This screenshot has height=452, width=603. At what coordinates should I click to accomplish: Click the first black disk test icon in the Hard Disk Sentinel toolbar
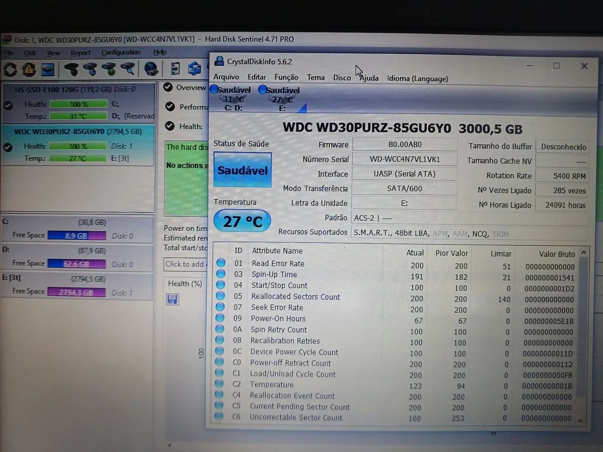point(71,69)
